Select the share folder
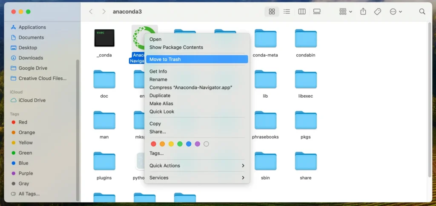 (x=306, y=161)
